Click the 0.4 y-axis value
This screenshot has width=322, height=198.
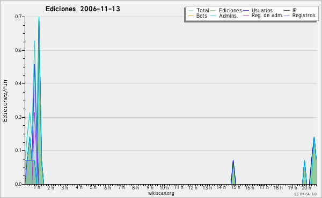click(x=18, y=83)
